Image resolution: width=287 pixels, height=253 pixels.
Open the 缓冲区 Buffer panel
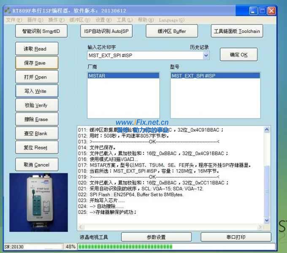tap(172, 31)
